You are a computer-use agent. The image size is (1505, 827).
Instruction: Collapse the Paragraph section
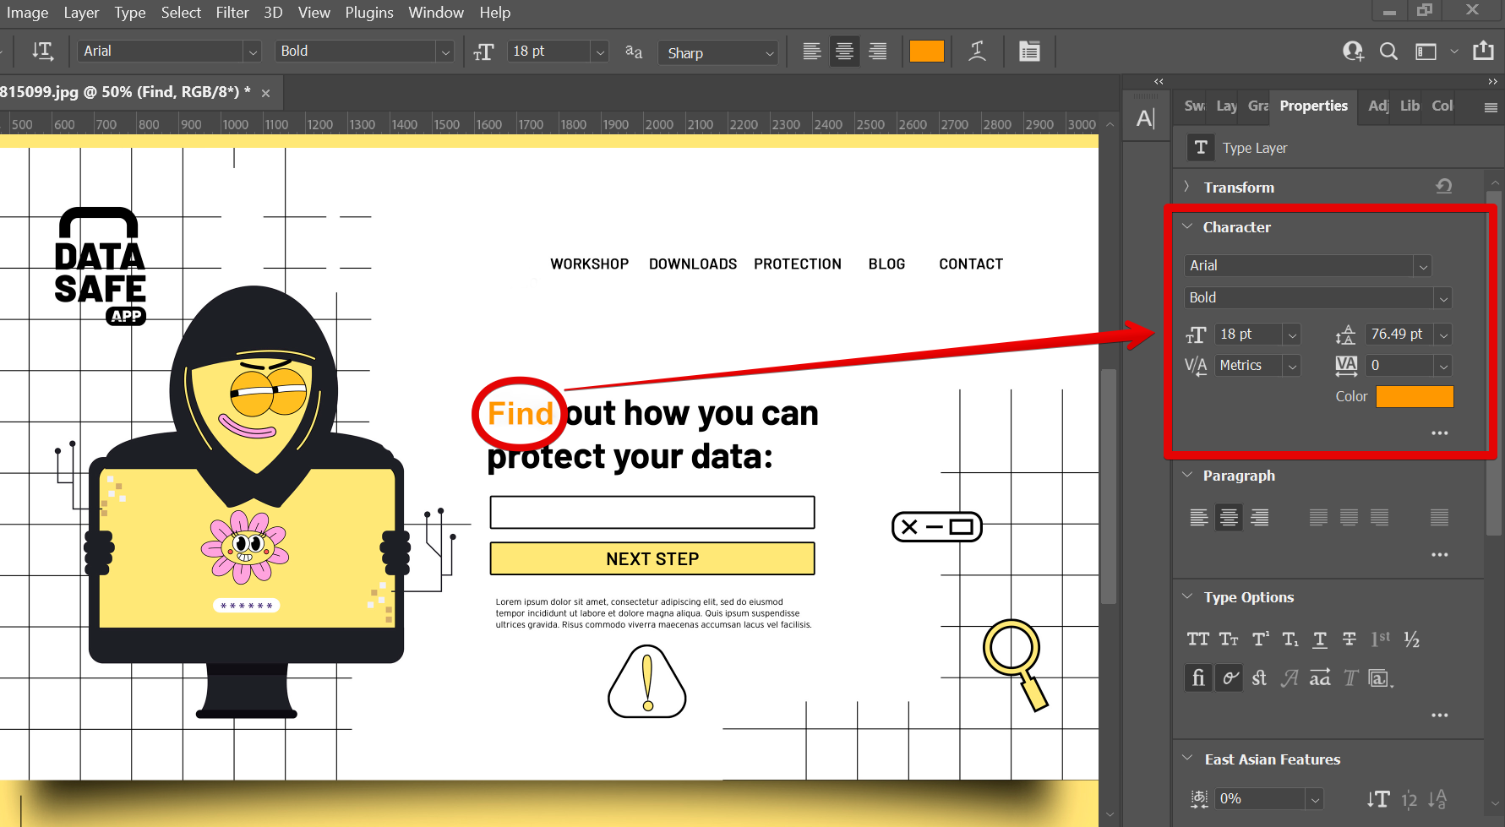tap(1187, 476)
